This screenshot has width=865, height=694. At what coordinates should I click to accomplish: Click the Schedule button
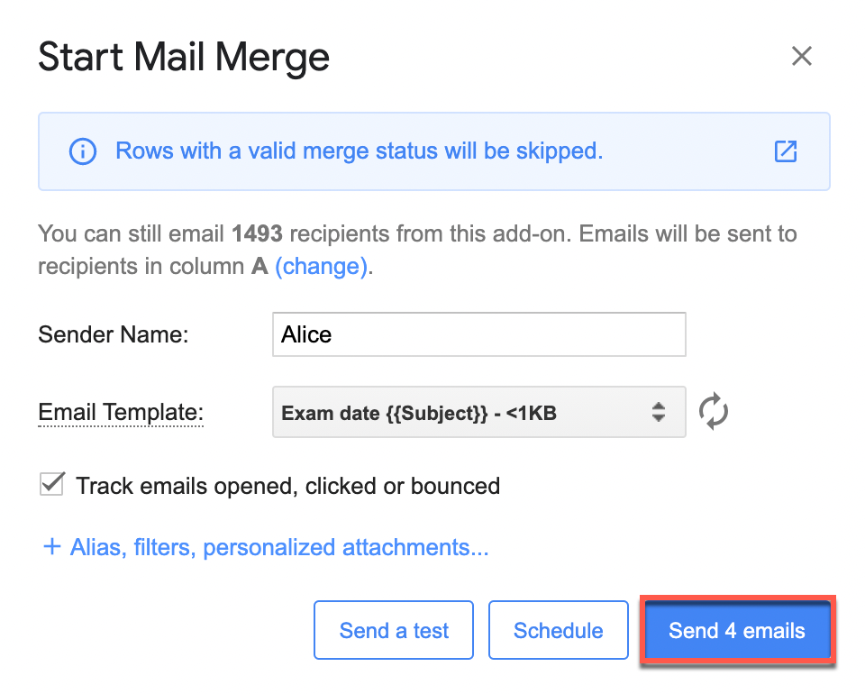coord(558,630)
